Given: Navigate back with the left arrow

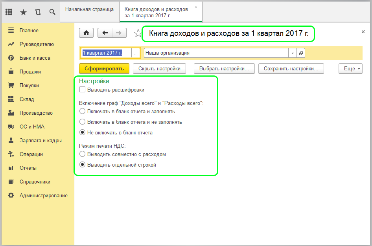Looking at the screenshot, I should coord(105,33).
